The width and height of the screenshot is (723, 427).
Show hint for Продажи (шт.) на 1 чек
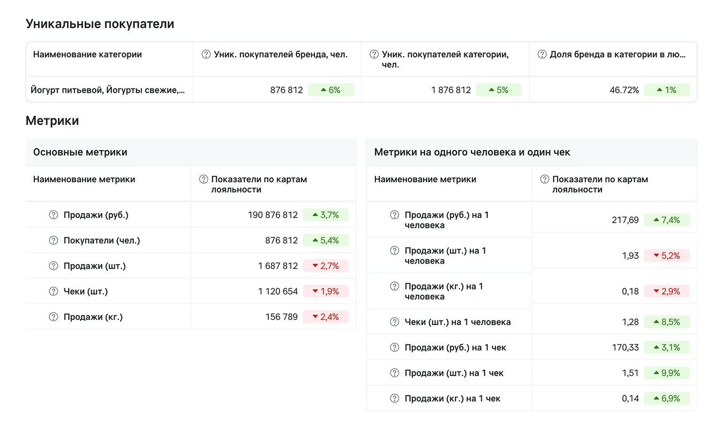point(395,373)
